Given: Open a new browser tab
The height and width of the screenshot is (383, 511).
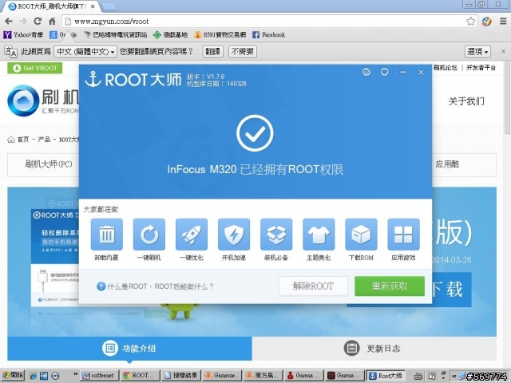Looking at the screenshot, I should [109, 6].
